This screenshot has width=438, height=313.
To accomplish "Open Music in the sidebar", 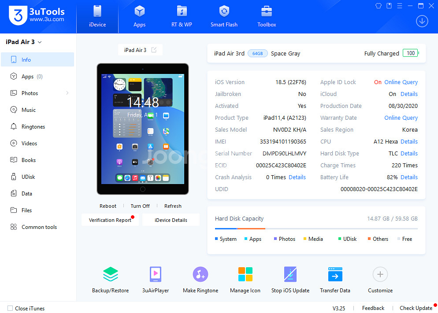I will [x=37, y=110].
